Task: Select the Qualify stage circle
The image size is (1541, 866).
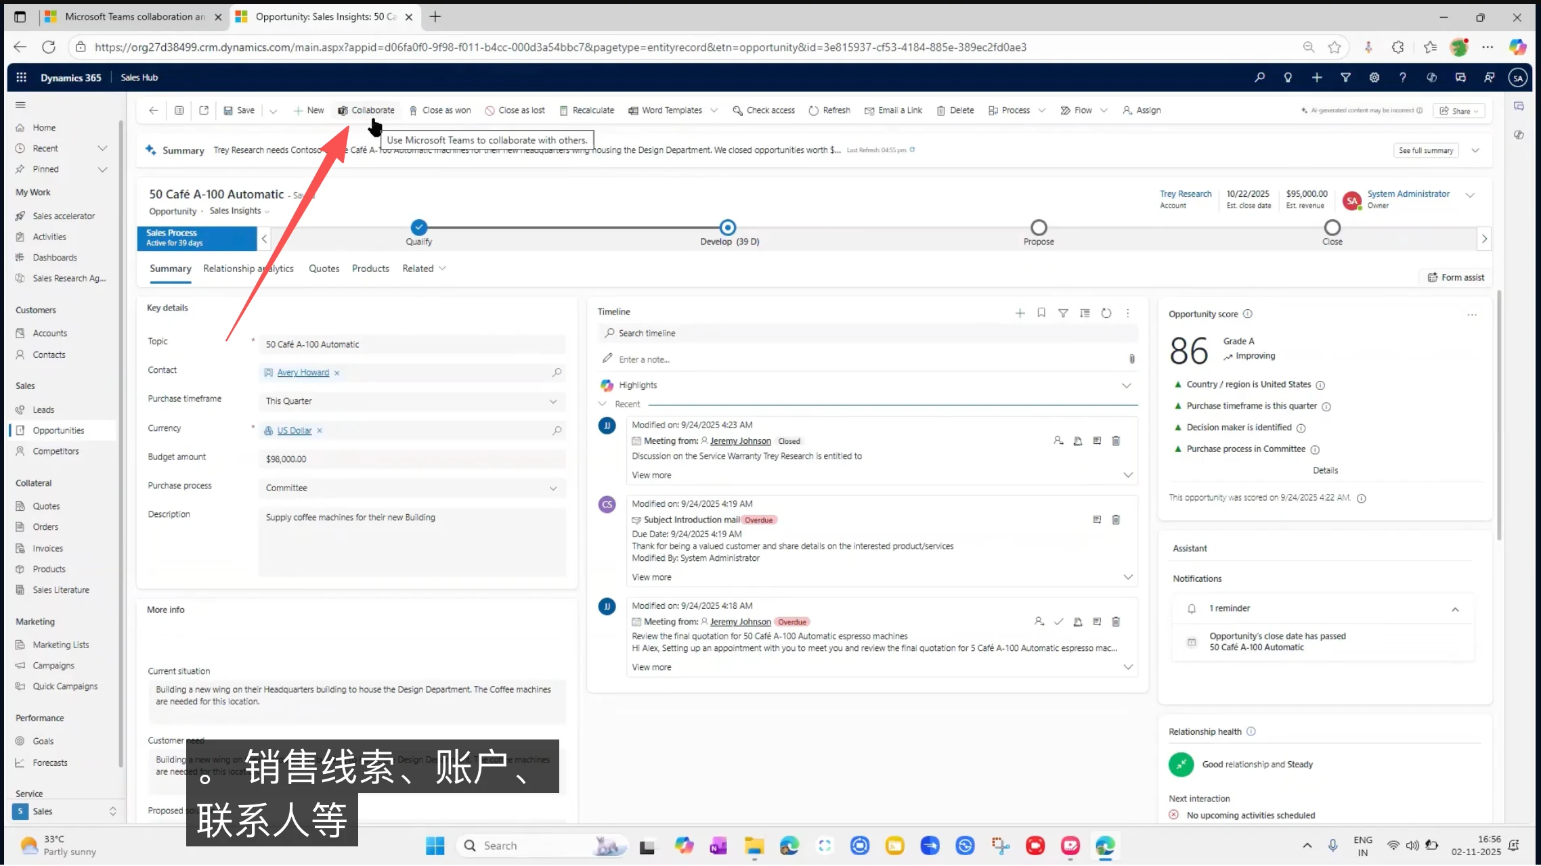Action: (x=419, y=227)
